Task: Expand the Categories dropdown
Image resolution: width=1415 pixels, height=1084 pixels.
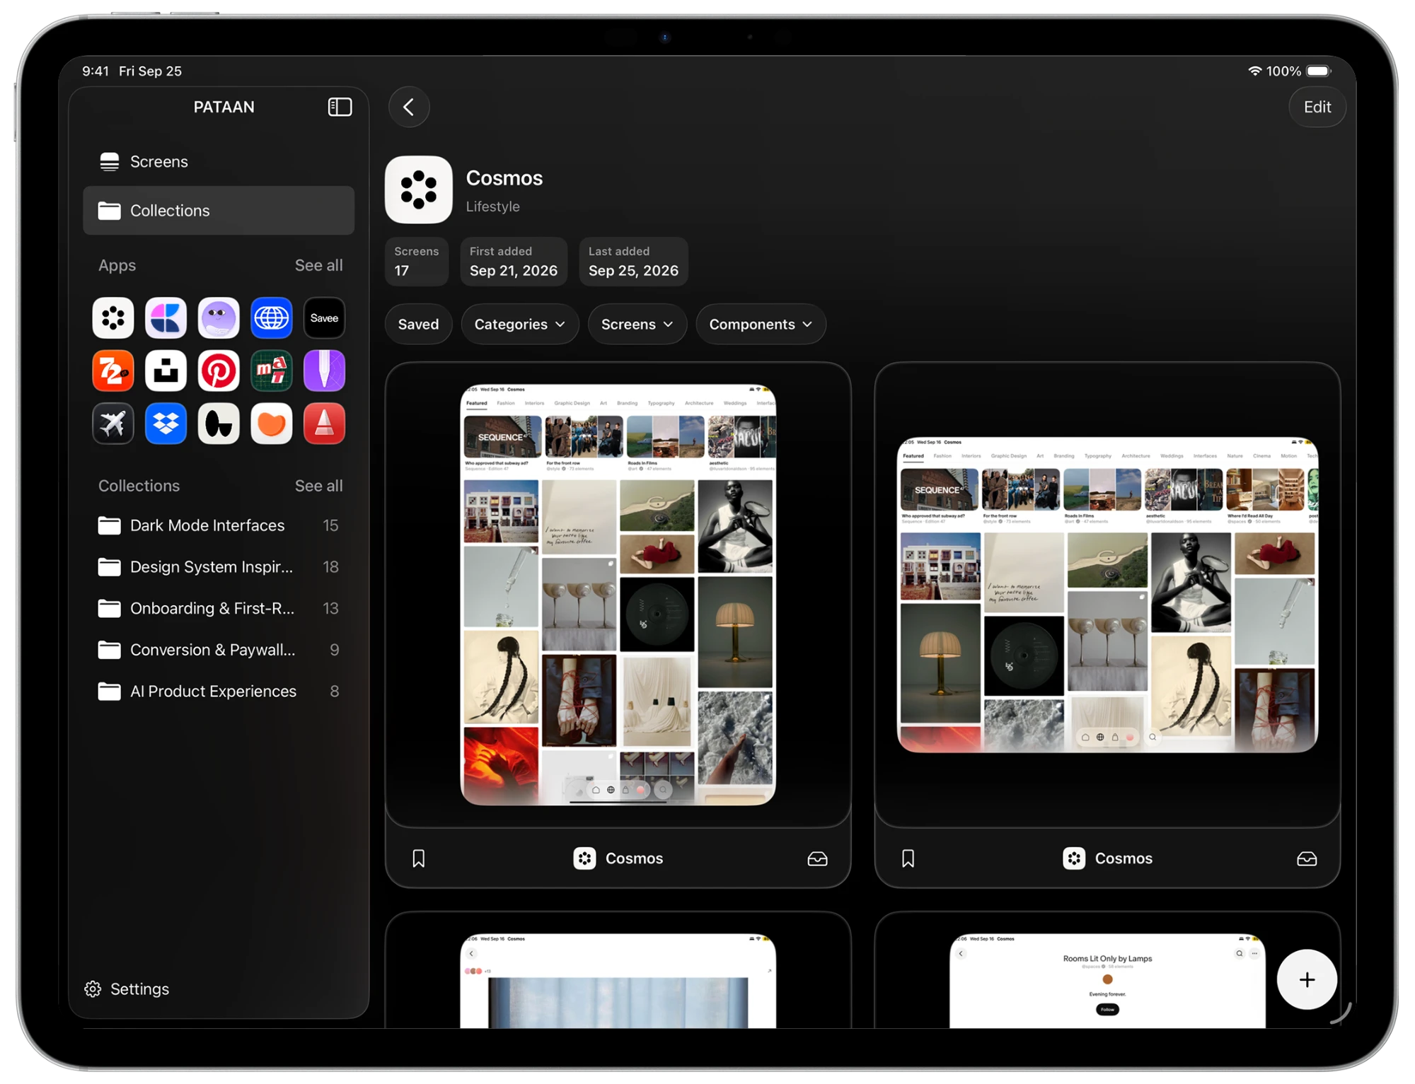Action: coord(520,324)
